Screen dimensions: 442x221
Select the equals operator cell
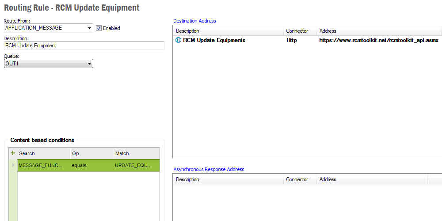[91, 165]
